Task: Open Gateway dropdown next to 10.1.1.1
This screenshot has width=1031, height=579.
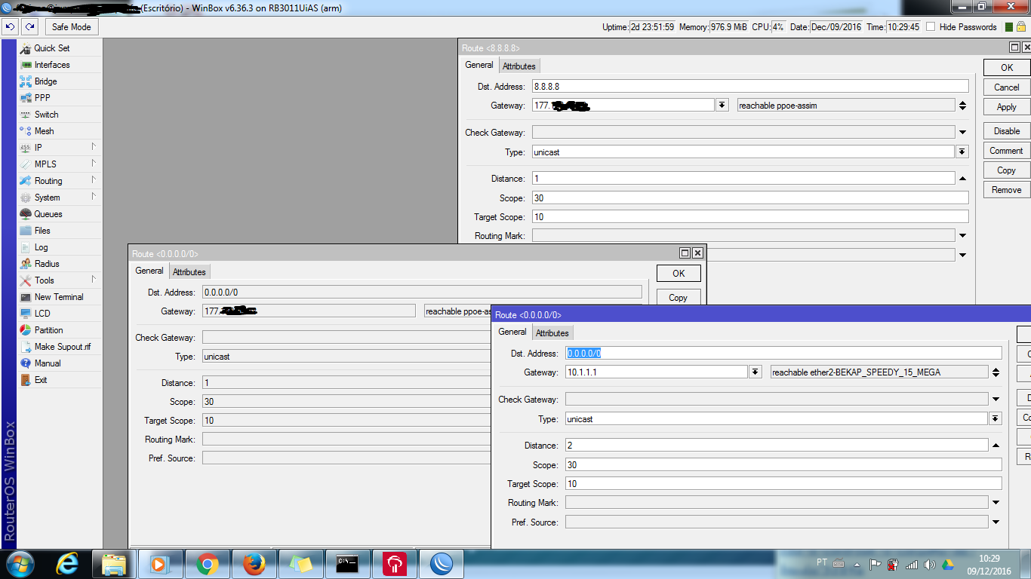Action: coord(756,372)
